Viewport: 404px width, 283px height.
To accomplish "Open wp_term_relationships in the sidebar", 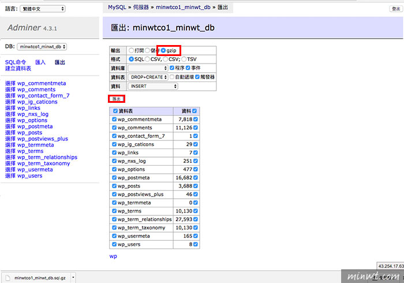I will (x=47, y=157).
